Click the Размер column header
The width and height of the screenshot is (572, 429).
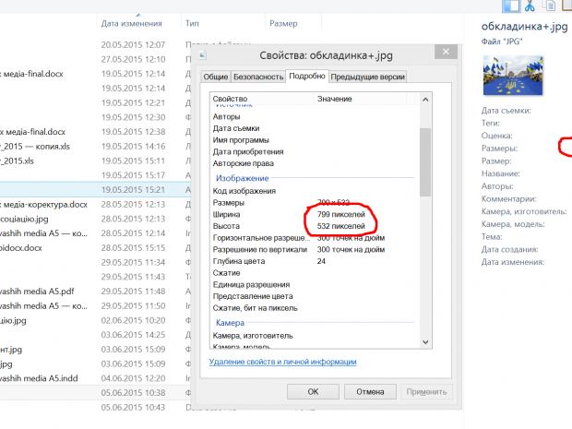(x=282, y=23)
